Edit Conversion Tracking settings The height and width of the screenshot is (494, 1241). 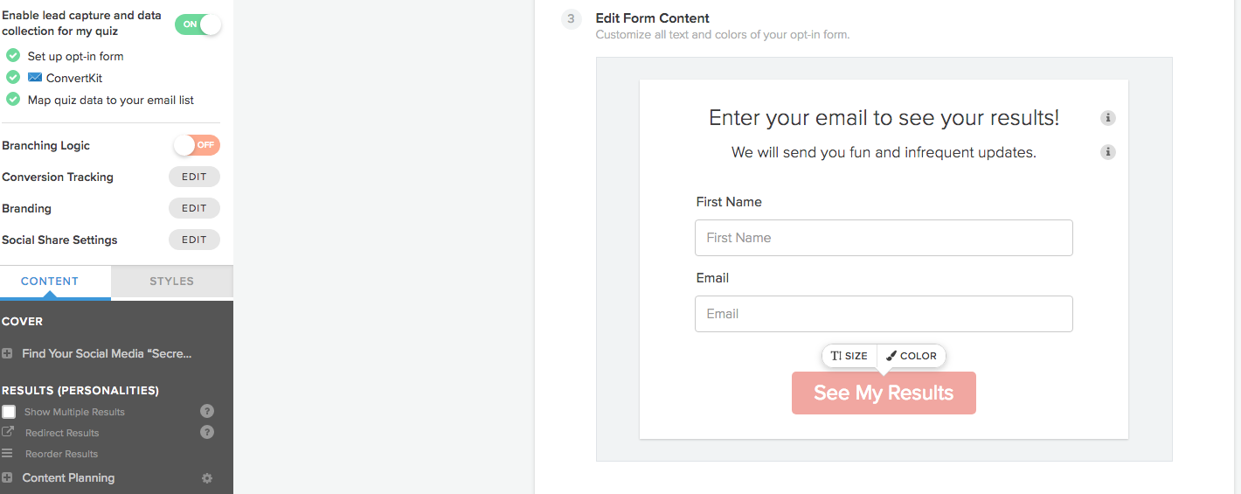click(x=194, y=177)
